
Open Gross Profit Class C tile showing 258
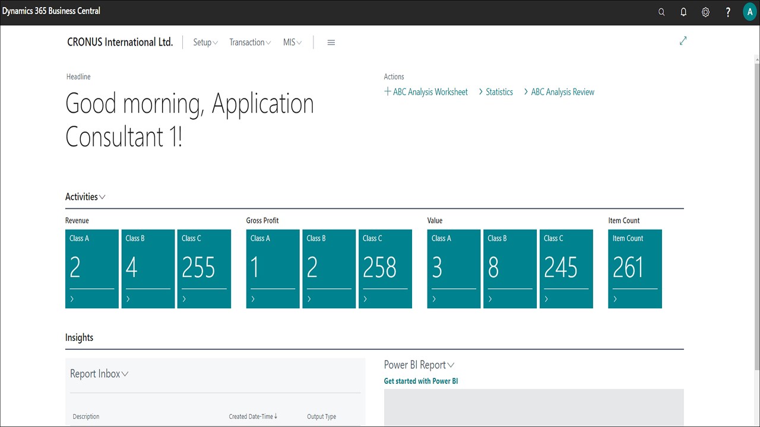tap(385, 269)
